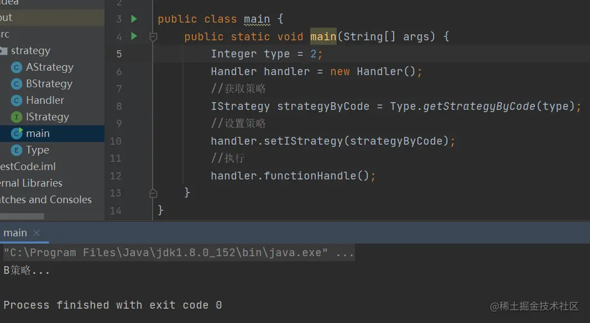Run the main method from line 4
The height and width of the screenshot is (323, 590).
(134, 36)
